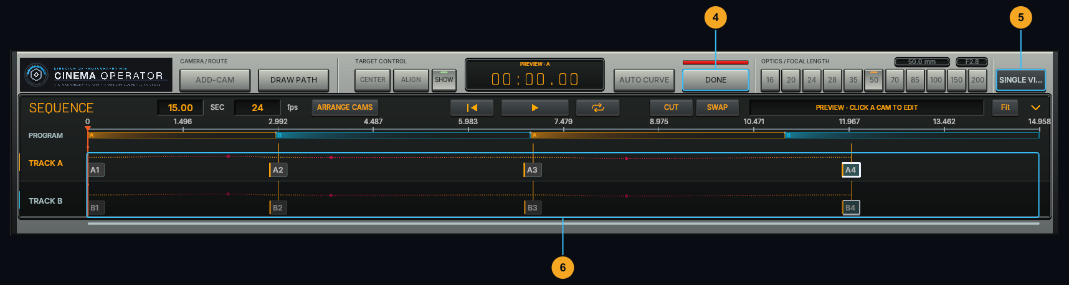Viewport: 1069px width, 285px height.
Task: Select 16 mm focal length
Action: (x=770, y=80)
